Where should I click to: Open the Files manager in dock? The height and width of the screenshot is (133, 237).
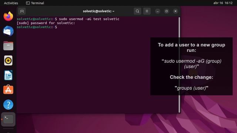point(8,46)
